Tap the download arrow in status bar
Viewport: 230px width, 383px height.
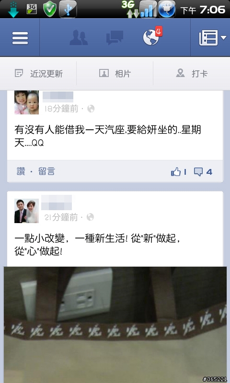[x=13, y=9]
